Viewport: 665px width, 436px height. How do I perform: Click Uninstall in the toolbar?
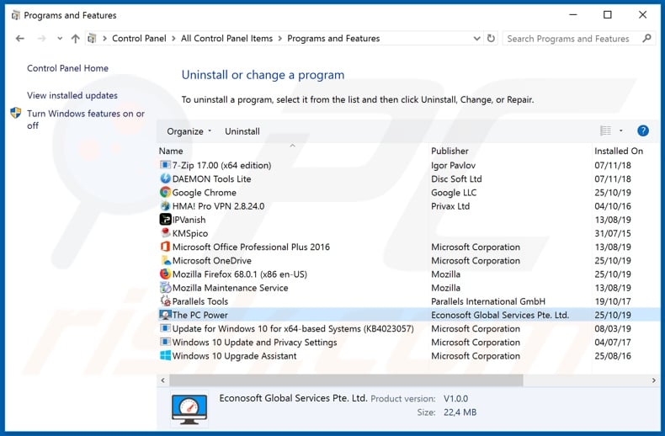(242, 131)
